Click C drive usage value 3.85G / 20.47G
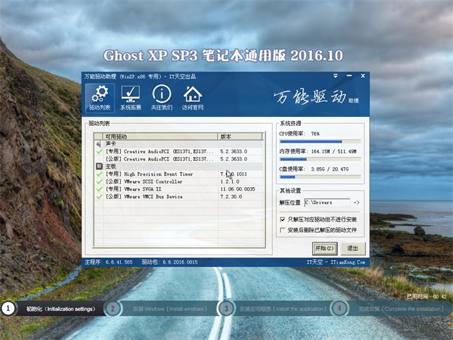The width and height of the screenshot is (453, 340). tap(330, 169)
